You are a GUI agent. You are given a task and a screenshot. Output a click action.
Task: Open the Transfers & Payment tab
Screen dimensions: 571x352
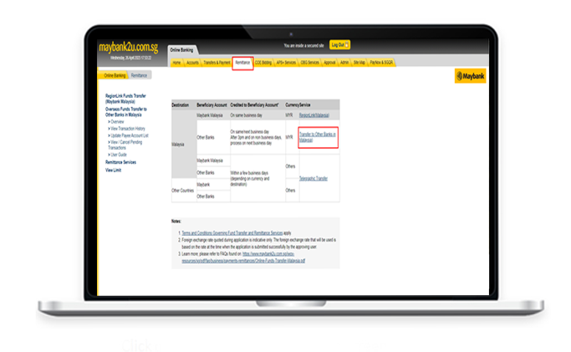click(217, 63)
